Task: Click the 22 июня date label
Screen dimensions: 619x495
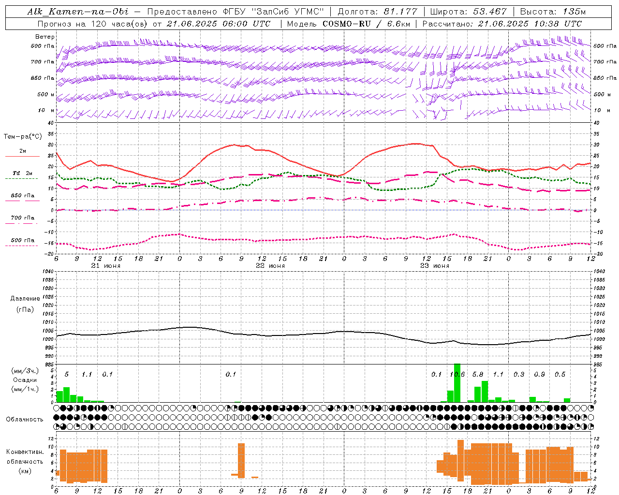Action: click(x=270, y=266)
